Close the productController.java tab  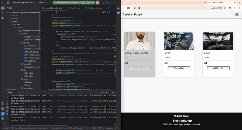point(64,8)
